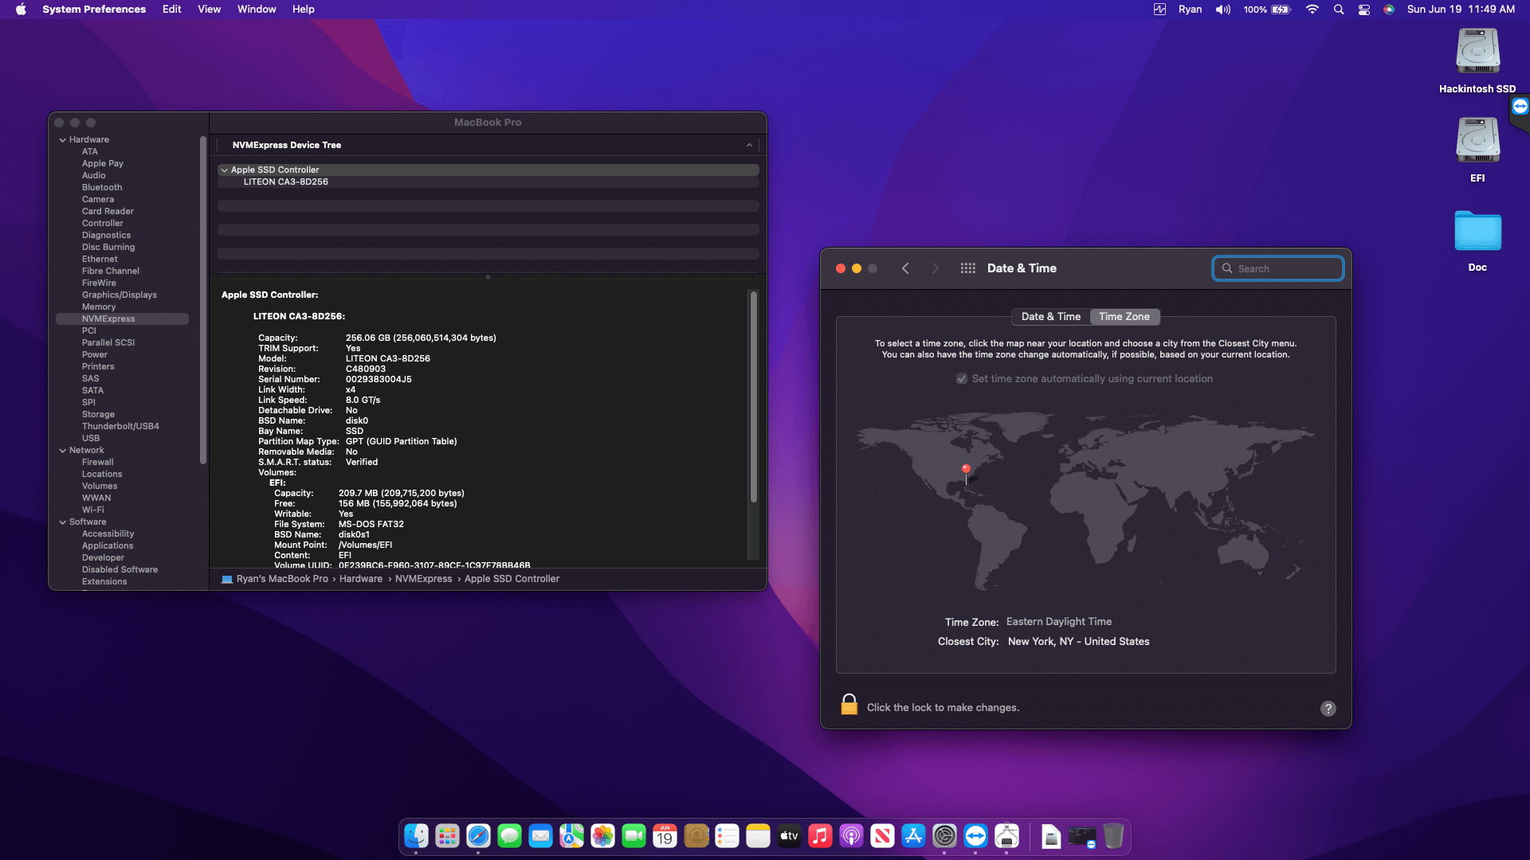Open Contacts app in dock
Image resolution: width=1530 pixels, height=860 pixels.
click(696, 836)
